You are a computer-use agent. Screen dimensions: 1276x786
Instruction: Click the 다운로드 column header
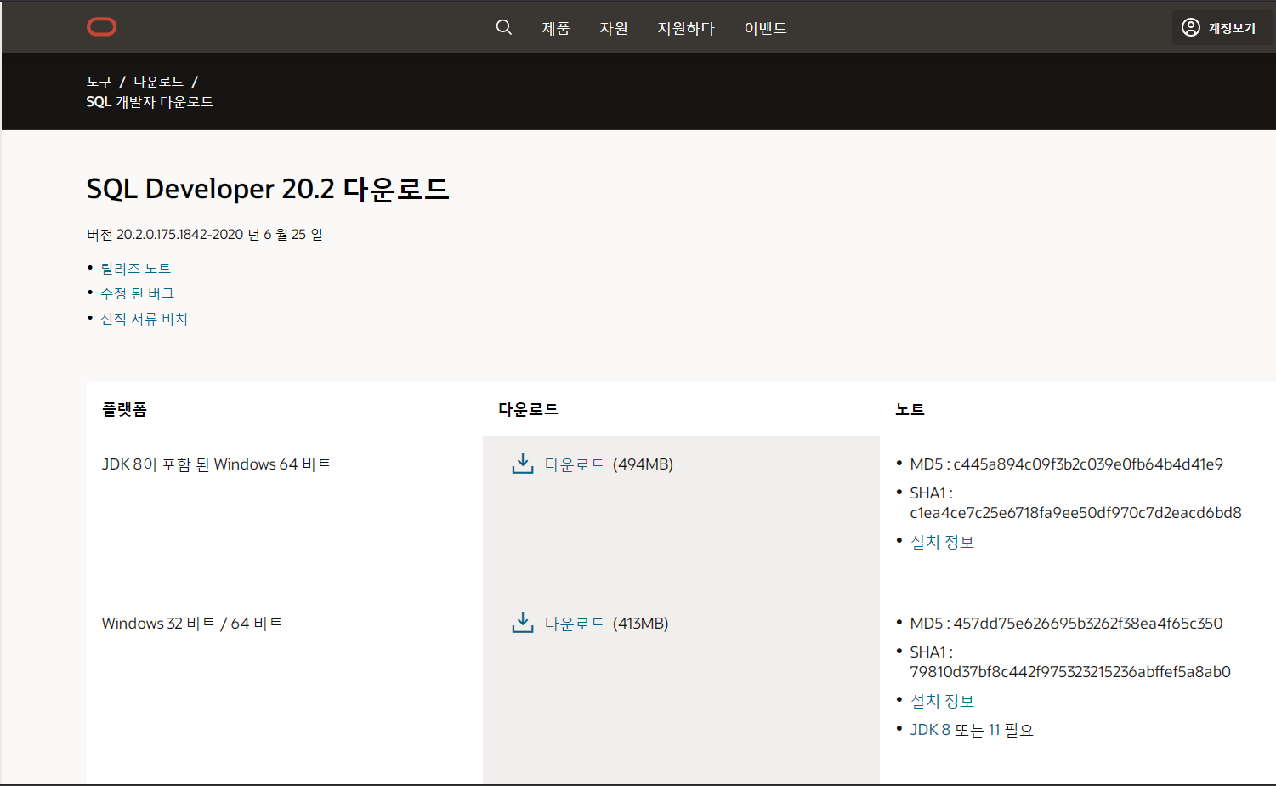[x=528, y=409]
